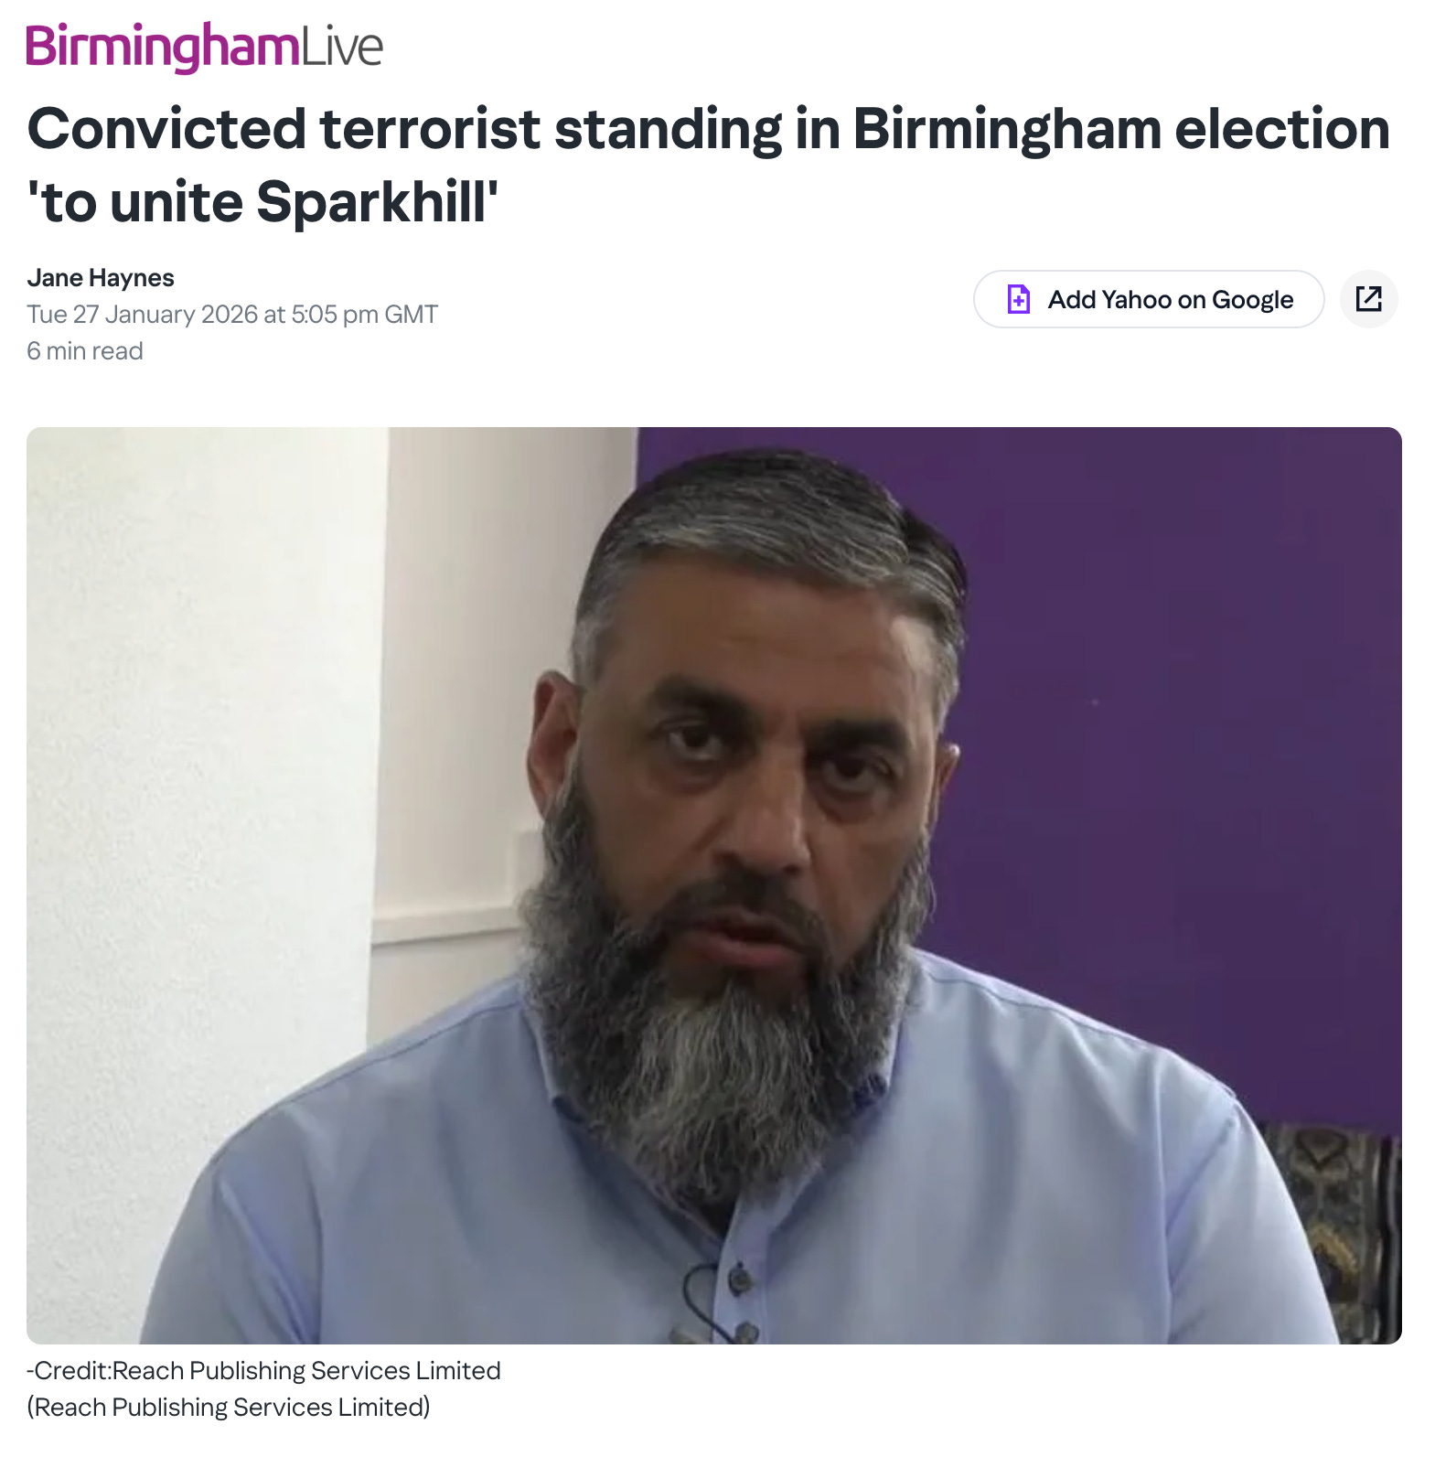Click the '6 min read' label
The width and height of the screenshot is (1435, 1478).
point(85,351)
